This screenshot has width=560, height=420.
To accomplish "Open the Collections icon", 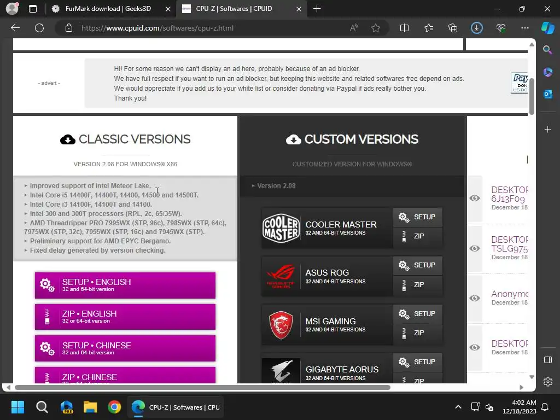I will [453, 28].
